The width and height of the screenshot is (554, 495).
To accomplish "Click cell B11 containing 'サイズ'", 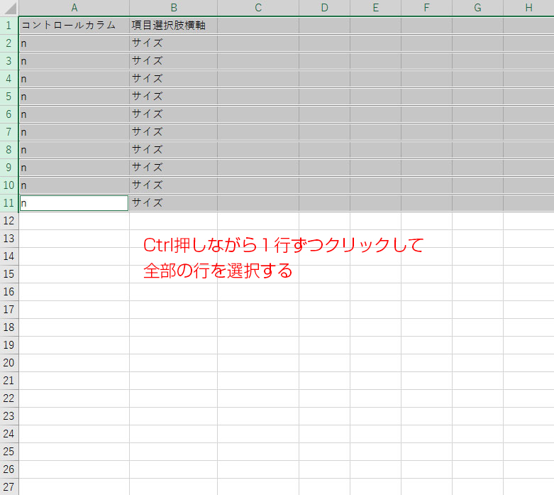I will pos(173,203).
